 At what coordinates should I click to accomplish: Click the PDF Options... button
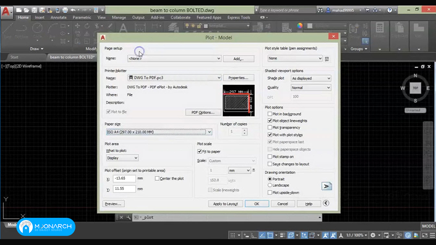pos(203,112)
